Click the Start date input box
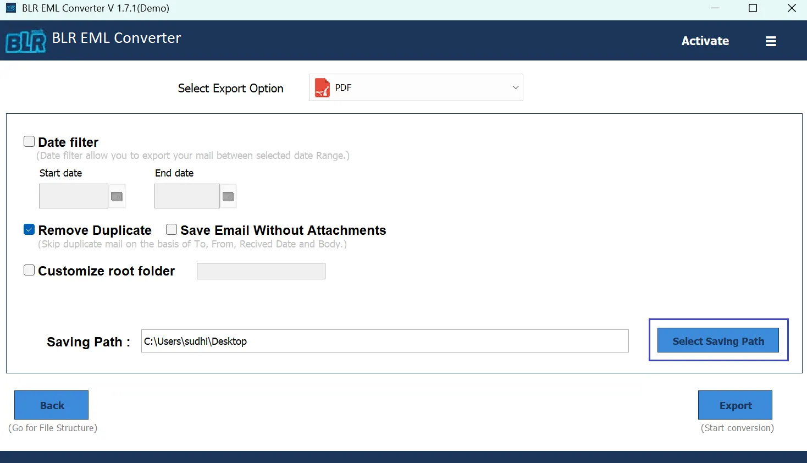Image resolution: width=807 pixels, height=463 pixels. click(73, 196)
